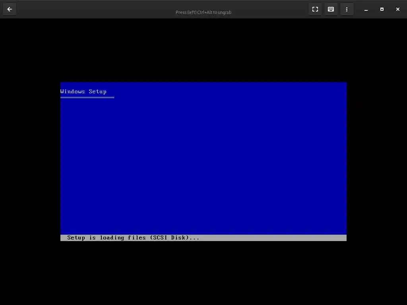Open the three-dot options menu
Viewport: 407px width, 305px height.
pos(347,10)
